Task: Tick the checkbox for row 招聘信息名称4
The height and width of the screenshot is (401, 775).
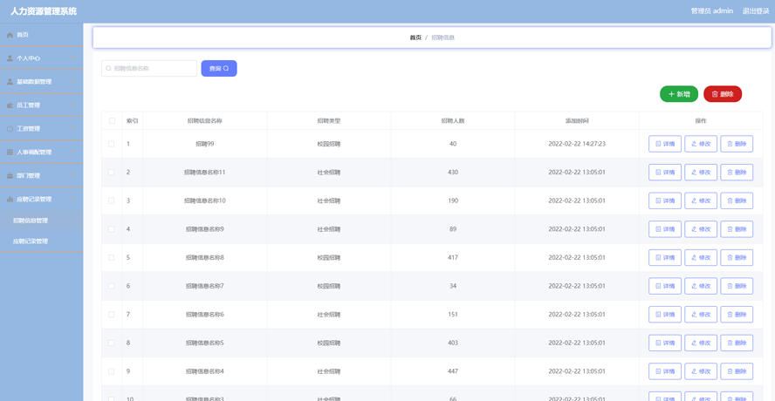Action: pyautogui.click(x=112, y=371)
